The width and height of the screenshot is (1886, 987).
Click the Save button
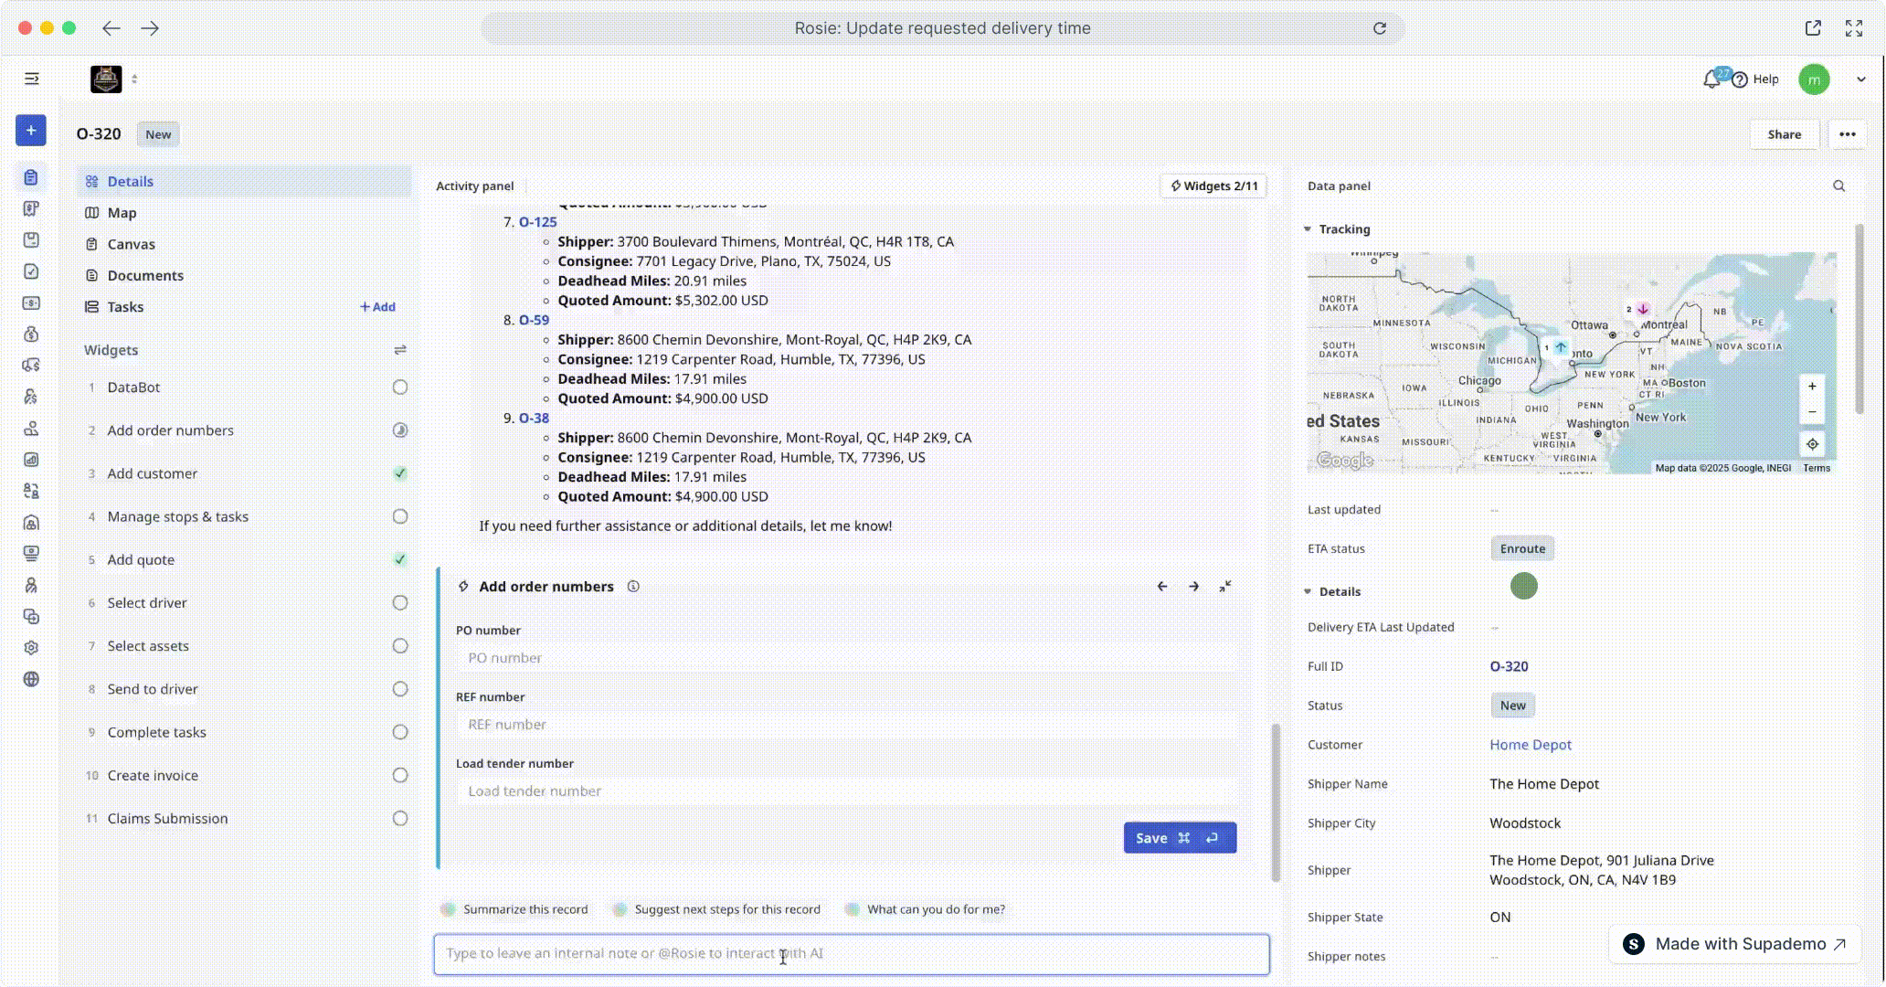pyautogui.click(x=1179, y=838)
